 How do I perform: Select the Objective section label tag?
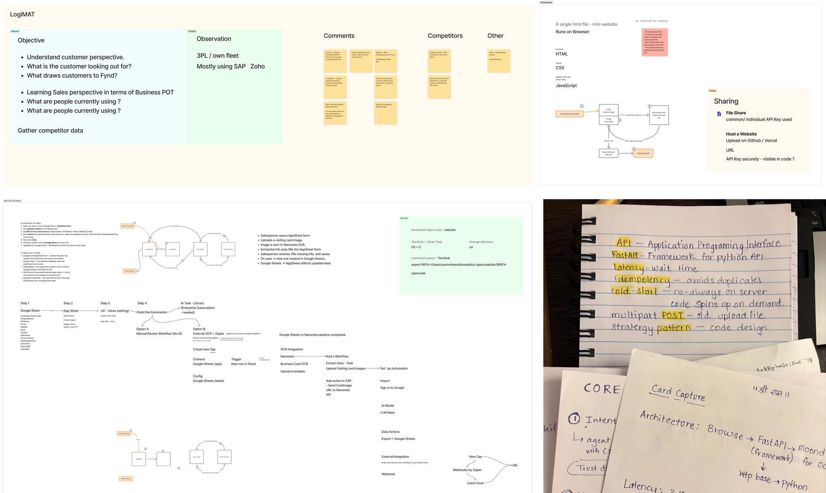15,31
